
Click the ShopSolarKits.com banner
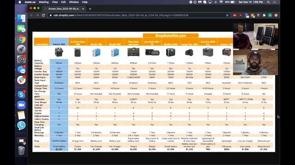tap(171, 36)
